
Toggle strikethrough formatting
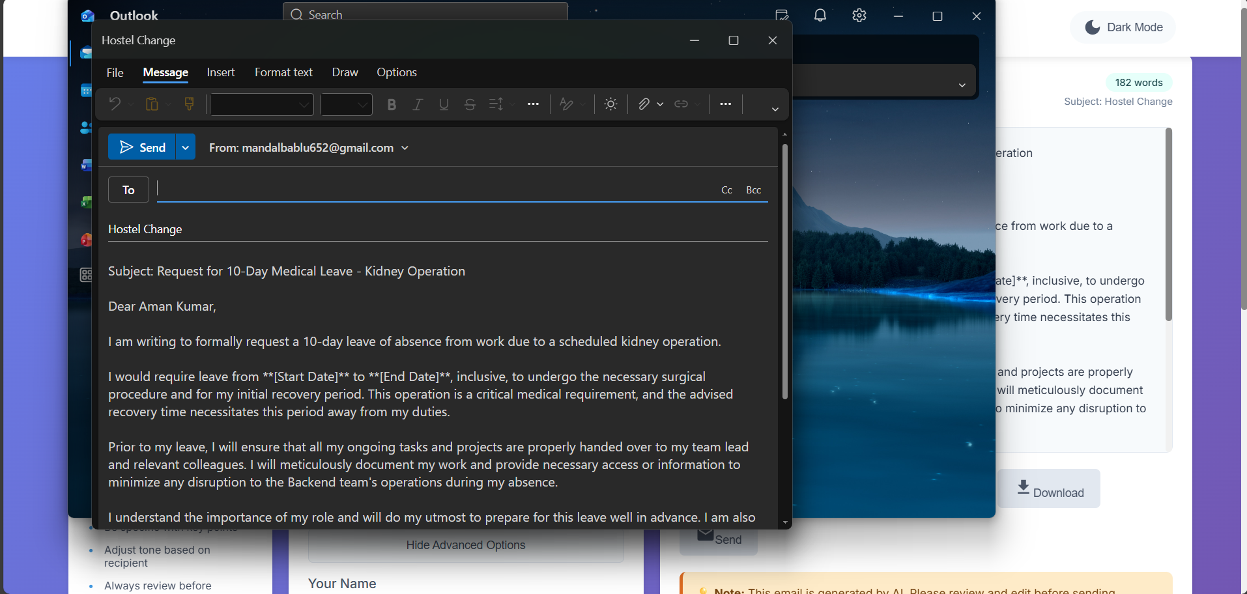(470, 104)
